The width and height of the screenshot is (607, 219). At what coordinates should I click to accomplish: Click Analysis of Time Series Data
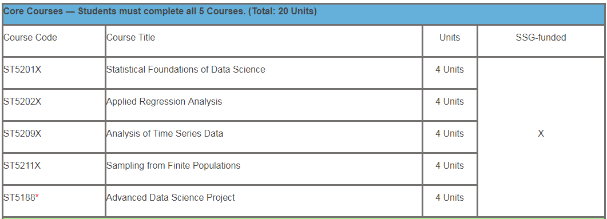(x=165, y=133)
